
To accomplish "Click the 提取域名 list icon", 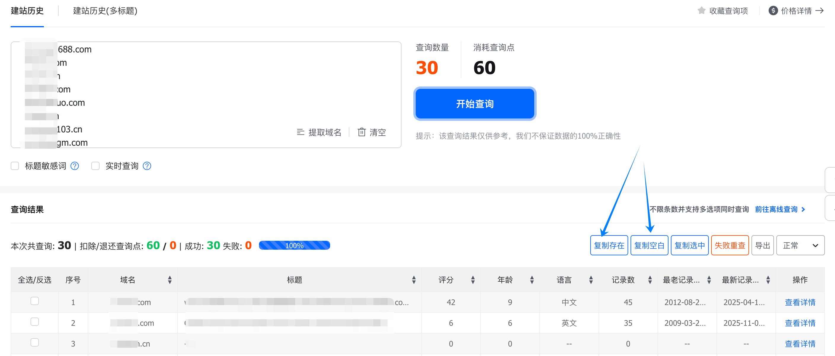I will 300,132.
